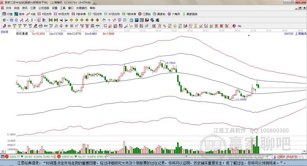
Task: Open the calculator icon
Action: pos(136,20)
